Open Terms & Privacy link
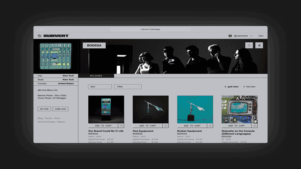301x169 pixels. [47, 122]
